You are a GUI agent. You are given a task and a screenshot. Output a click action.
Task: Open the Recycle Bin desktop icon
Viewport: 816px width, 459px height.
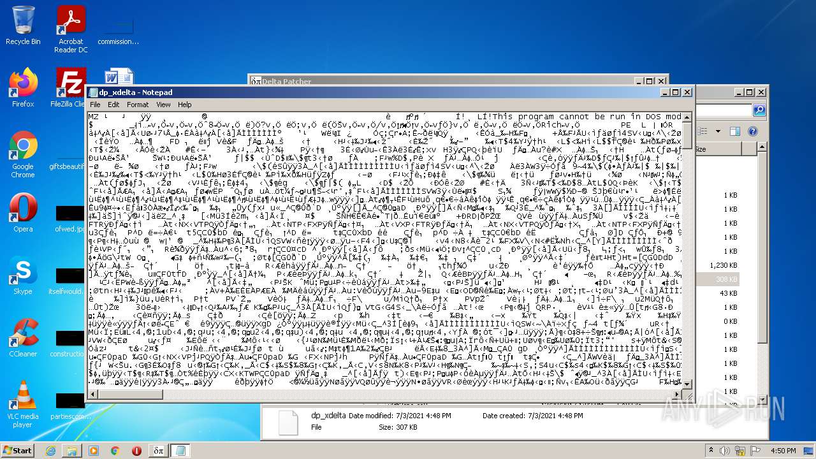point(23,25)
